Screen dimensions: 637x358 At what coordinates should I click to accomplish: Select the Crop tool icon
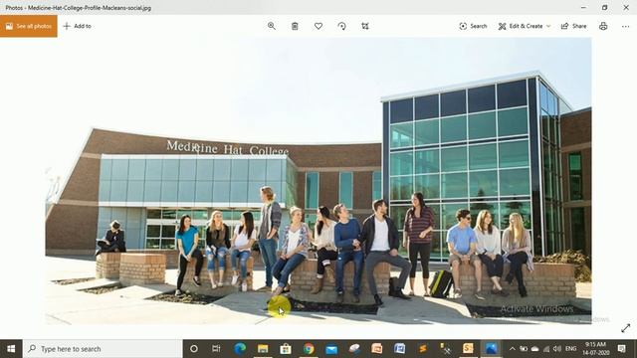(x=365, y=26)
